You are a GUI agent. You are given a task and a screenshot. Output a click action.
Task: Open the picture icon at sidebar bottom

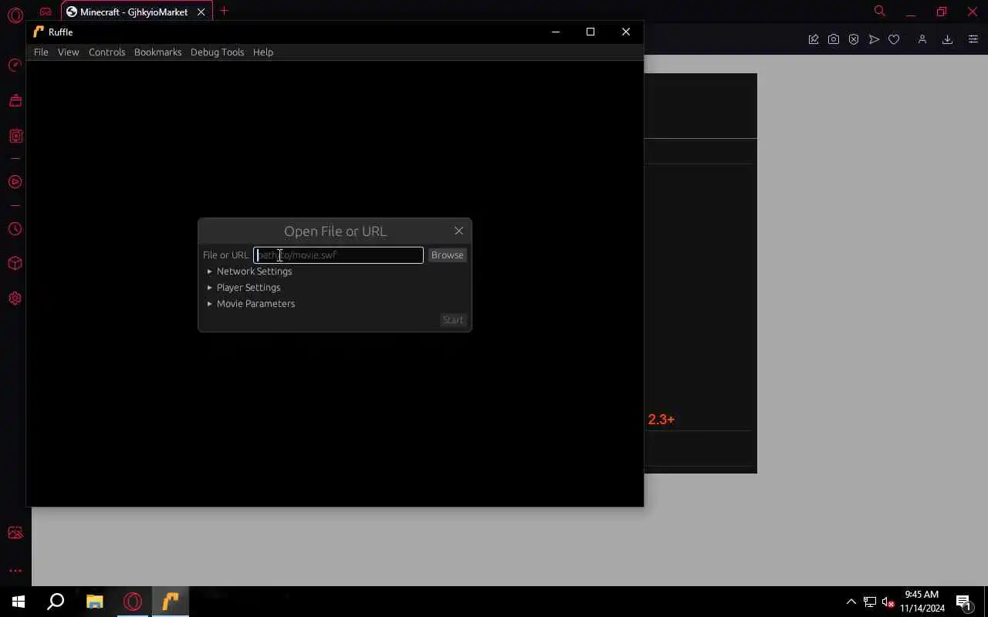pyautogui.click(x=15, y=533)
